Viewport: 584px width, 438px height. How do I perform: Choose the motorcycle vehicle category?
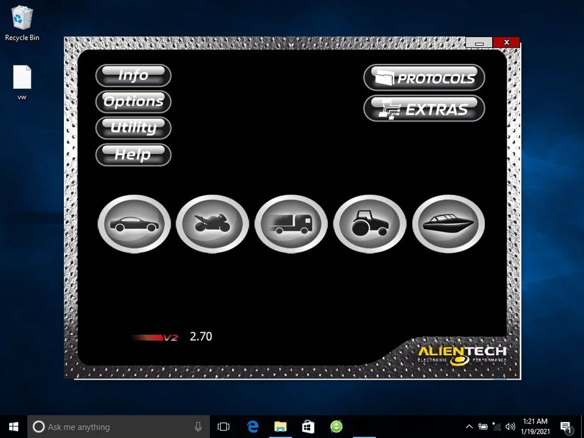(x=212, y=224)
